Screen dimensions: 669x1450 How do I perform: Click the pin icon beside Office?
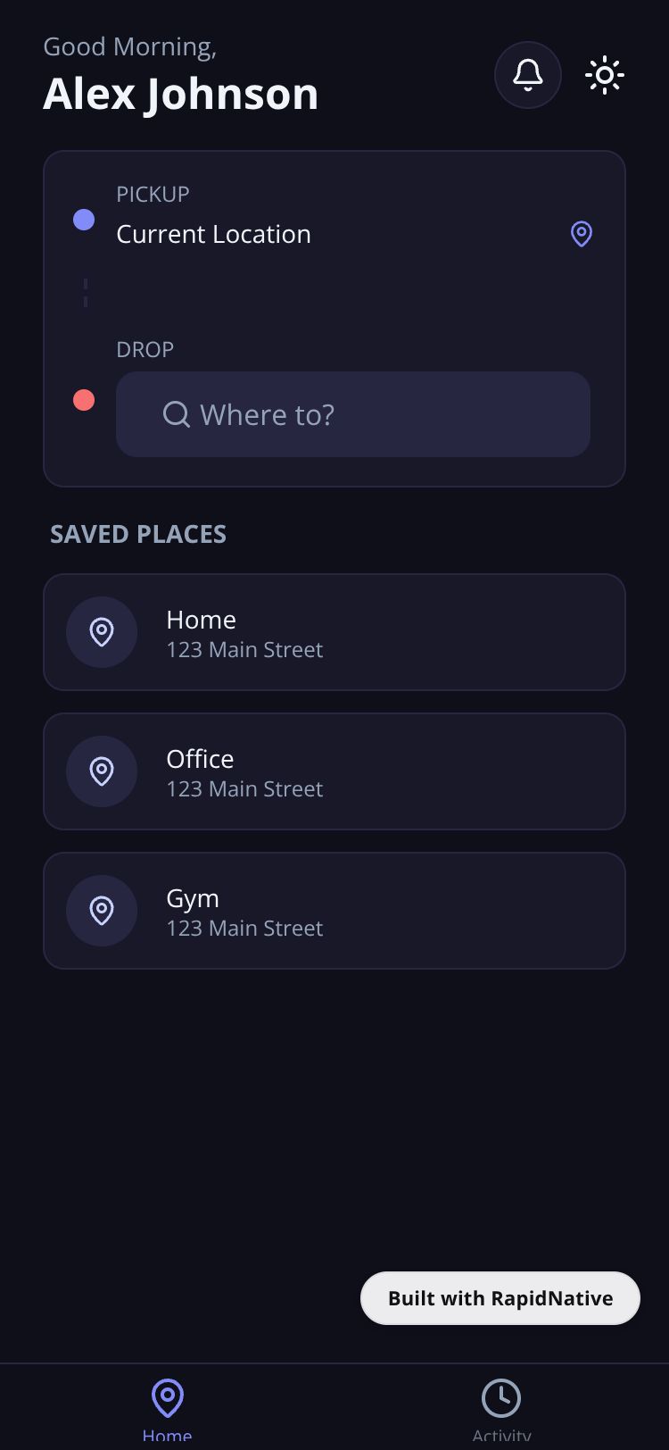102,771
